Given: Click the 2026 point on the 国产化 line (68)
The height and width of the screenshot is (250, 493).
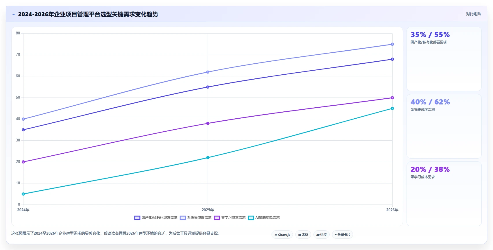Looking at the screenshot, I should coord(392,59).
